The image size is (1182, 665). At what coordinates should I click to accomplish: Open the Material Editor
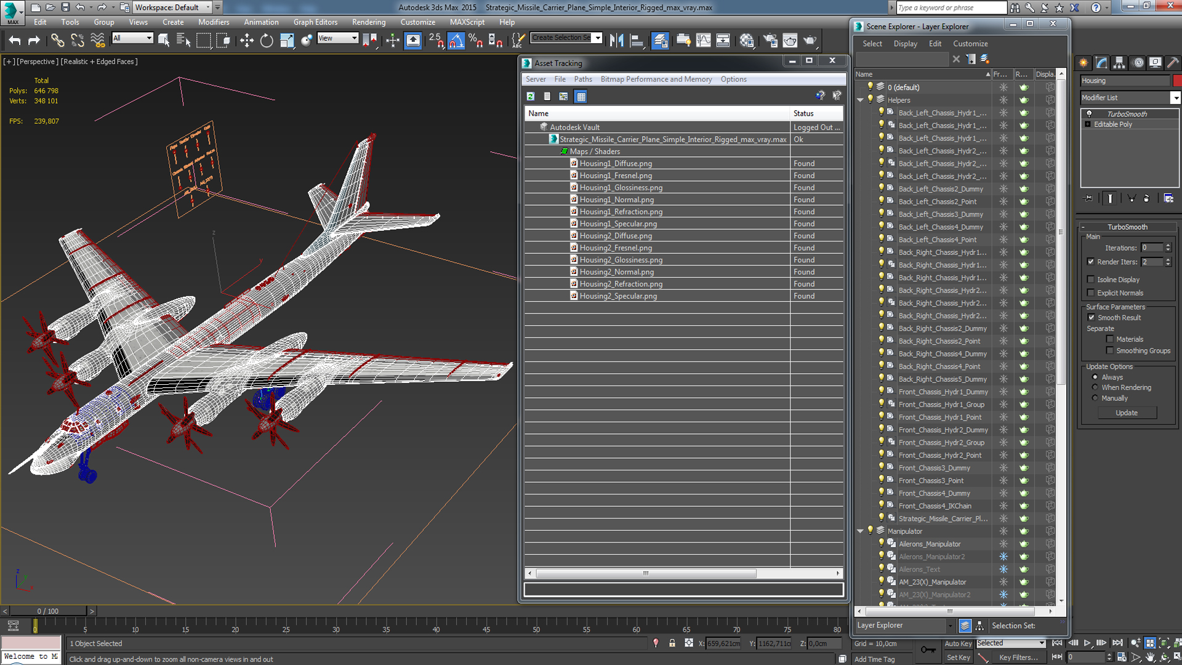tap(747, 41)
